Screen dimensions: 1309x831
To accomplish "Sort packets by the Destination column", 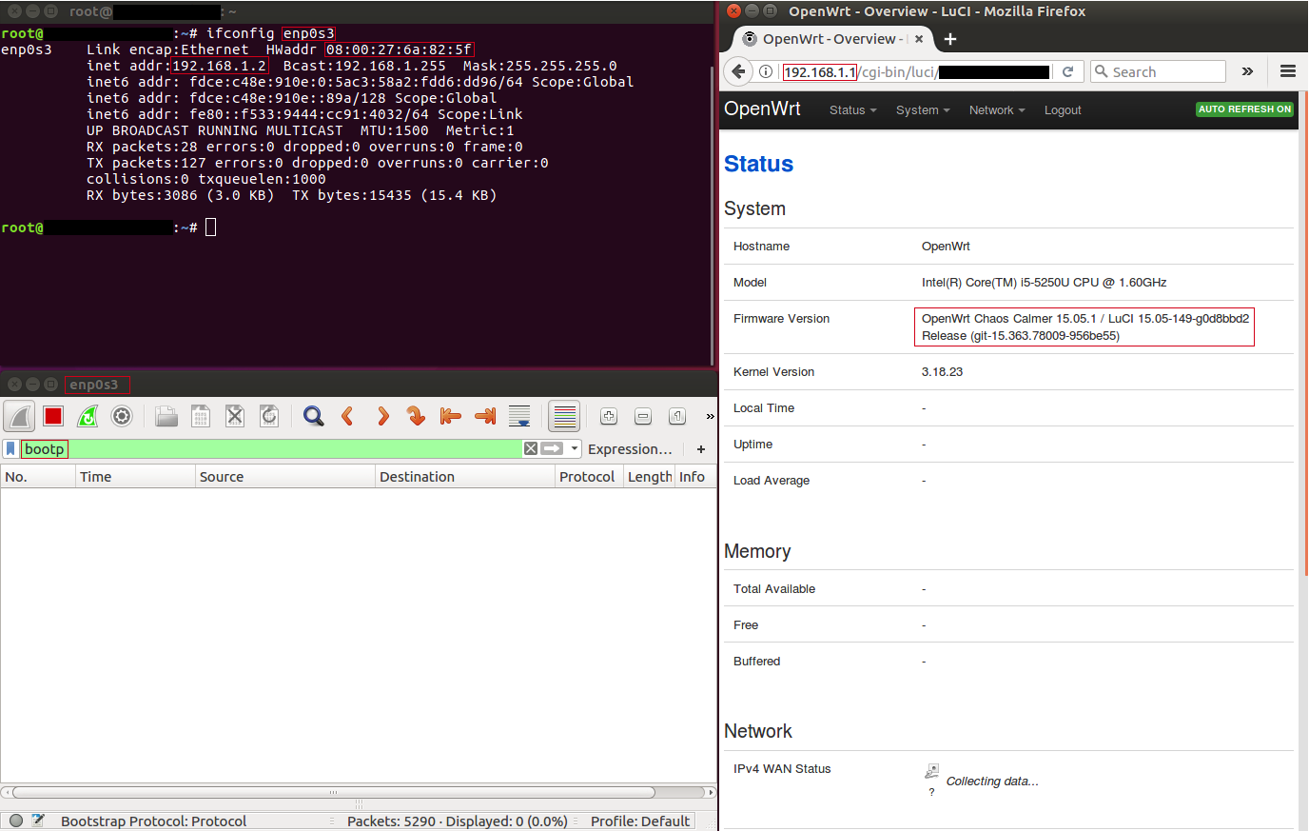I will 465,477.
